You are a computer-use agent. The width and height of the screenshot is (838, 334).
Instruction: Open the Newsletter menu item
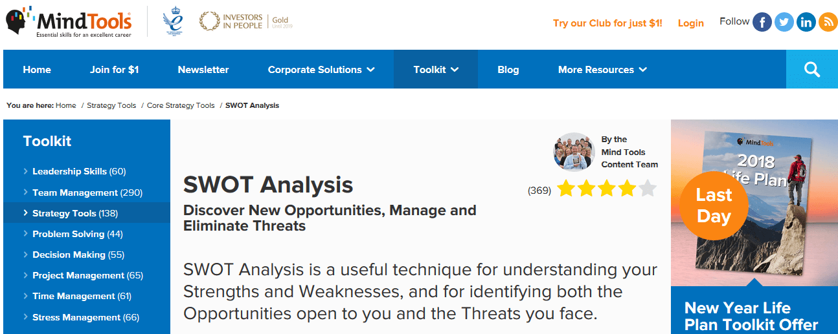[x=203, y=70]
